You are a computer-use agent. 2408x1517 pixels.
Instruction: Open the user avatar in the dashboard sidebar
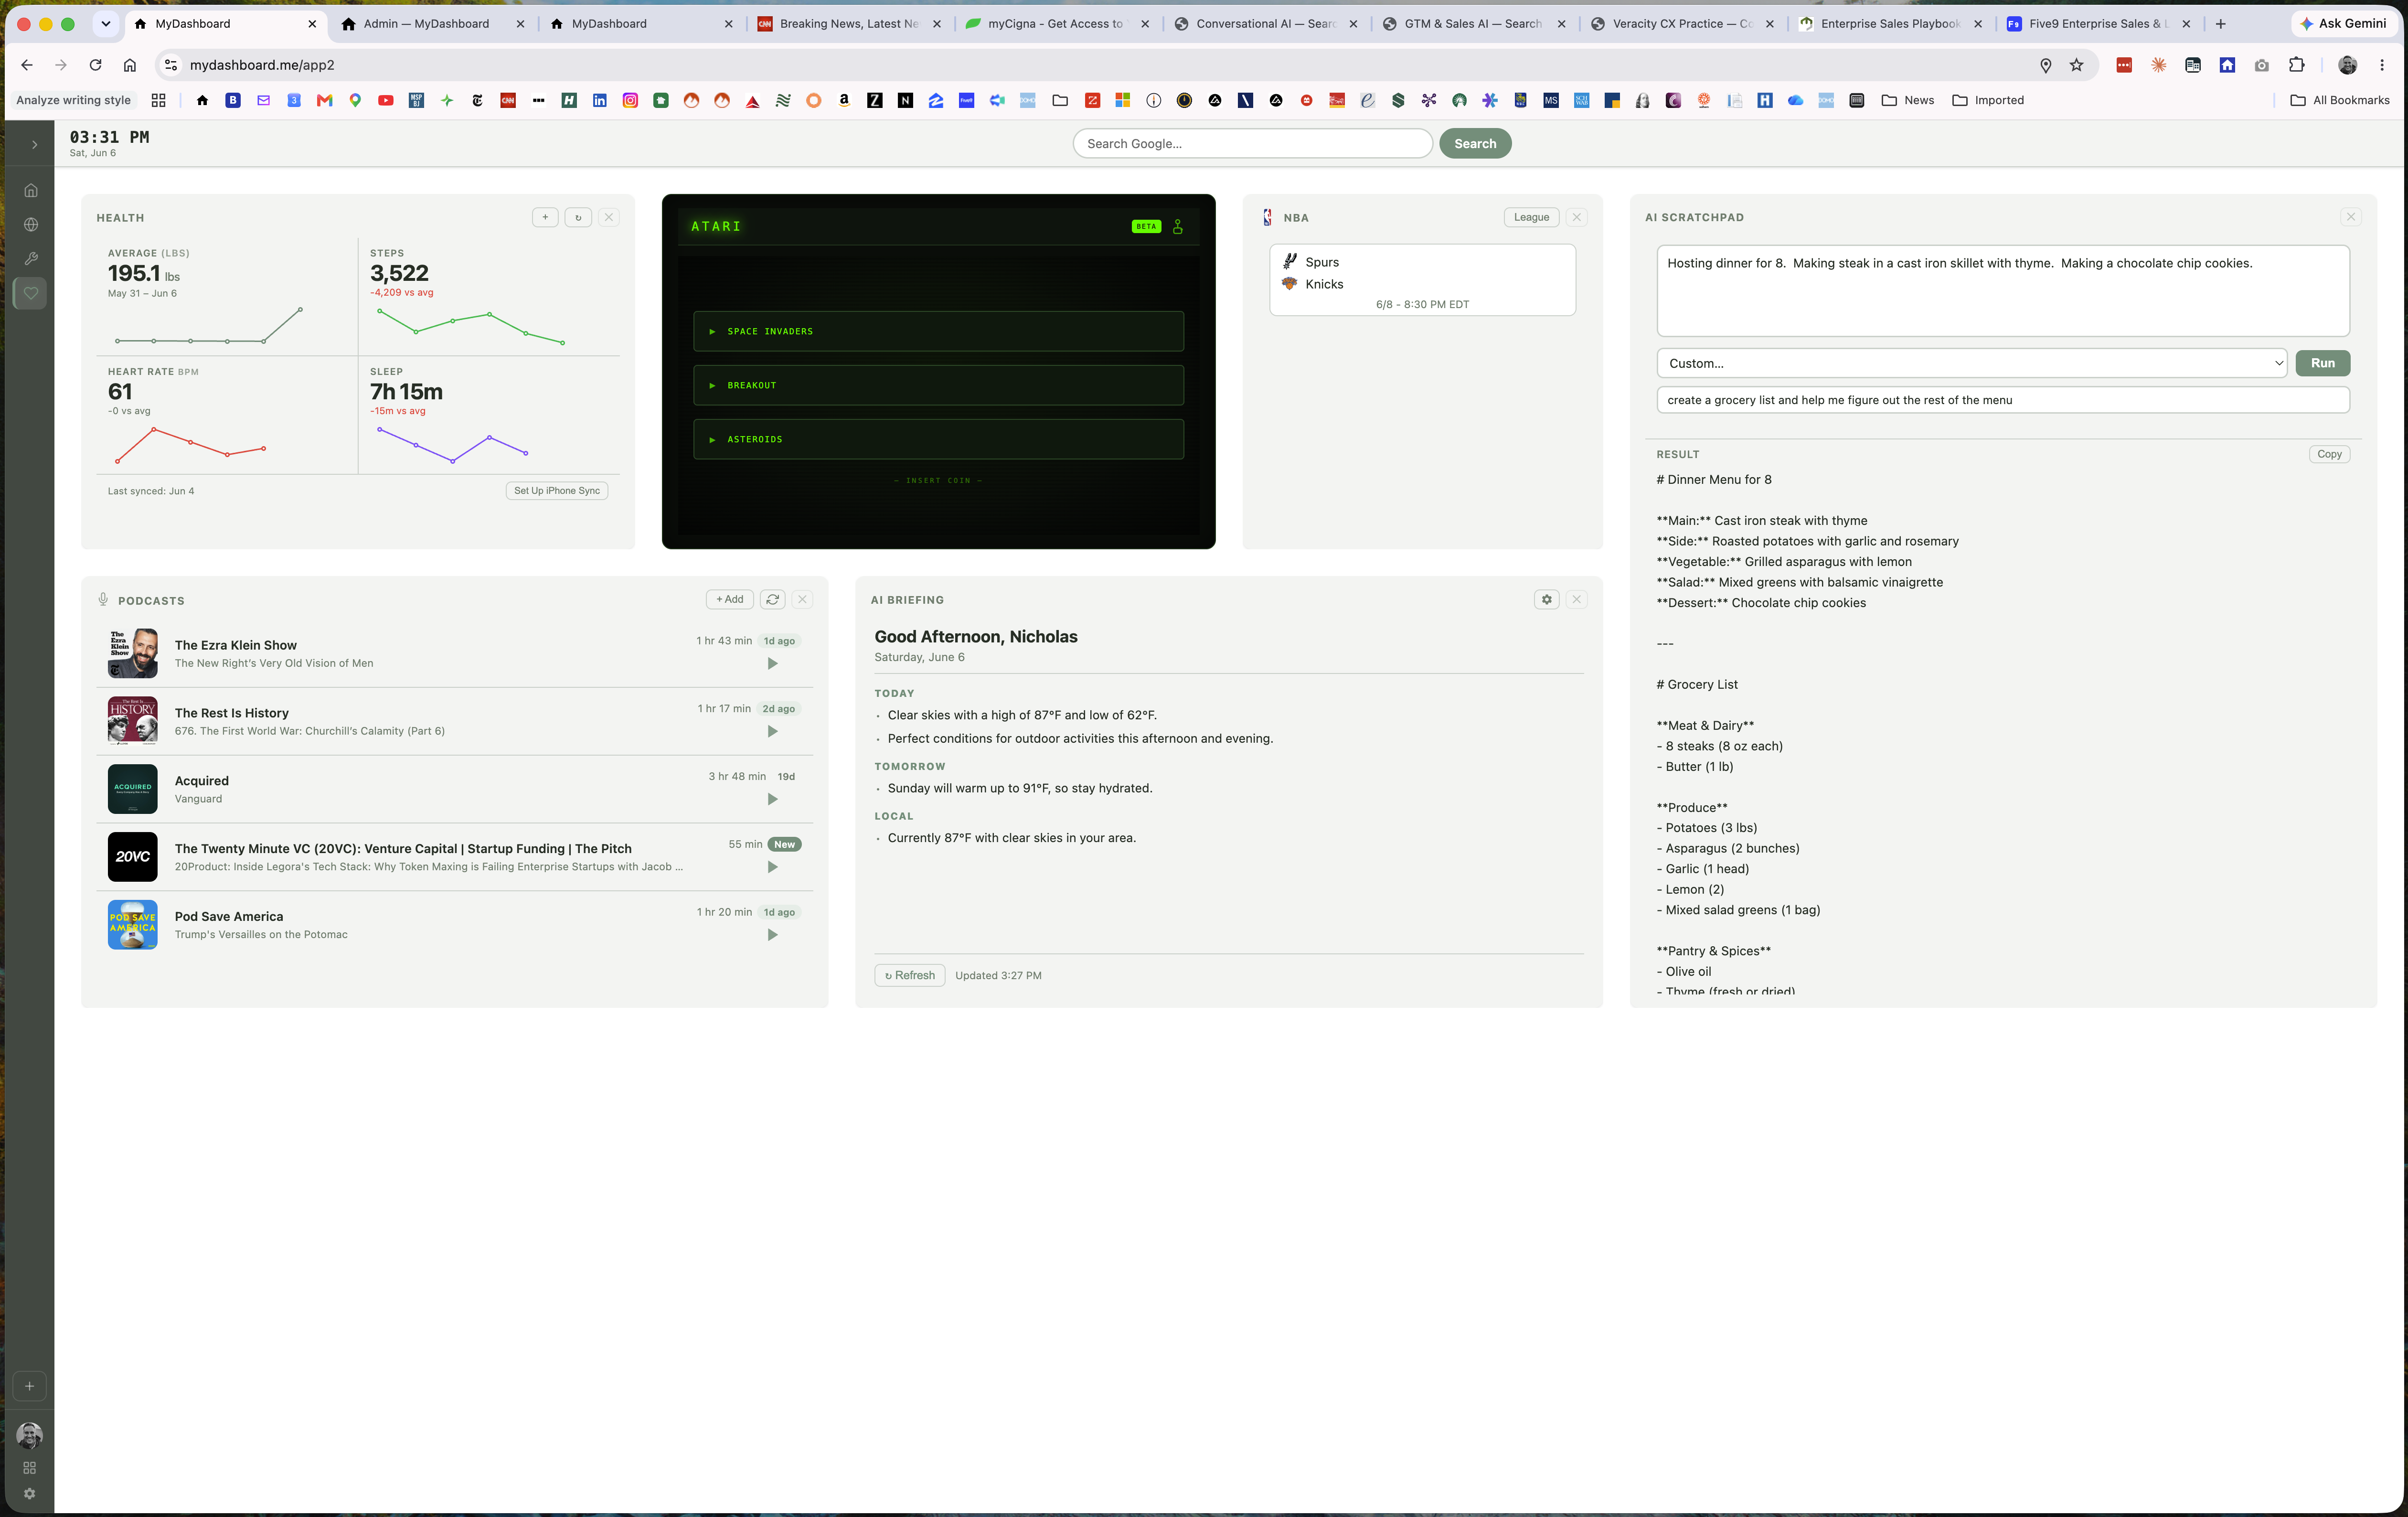29,1435
